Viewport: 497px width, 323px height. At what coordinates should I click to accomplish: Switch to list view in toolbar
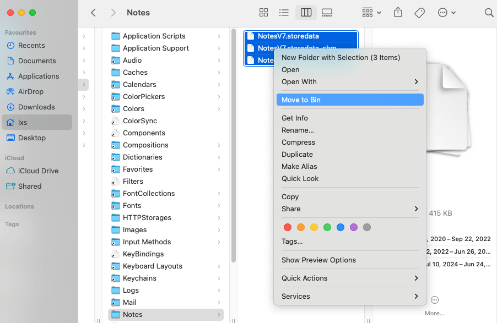pos(284,13)
